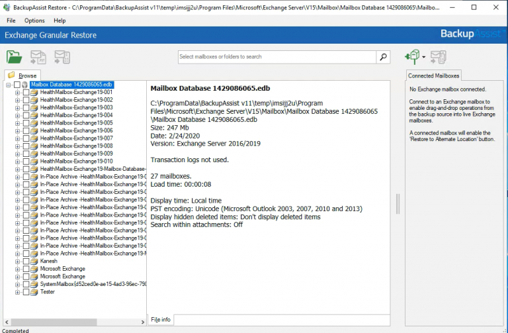Click the Export to PST toolbar icon
Image resolution: width=508 pixels, height=333 pixels.
pyautogui.click(x=38, y=57)
